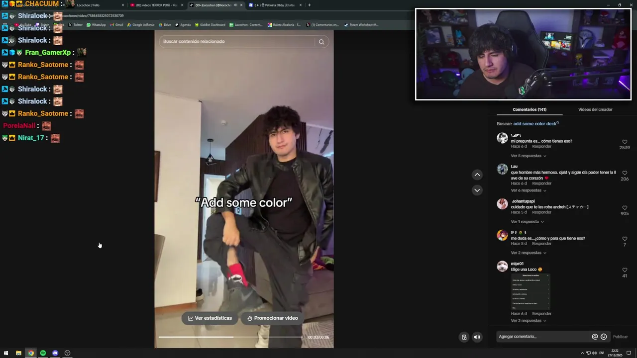Open Johantupapi's profile avatar

(x=502, y=204)
